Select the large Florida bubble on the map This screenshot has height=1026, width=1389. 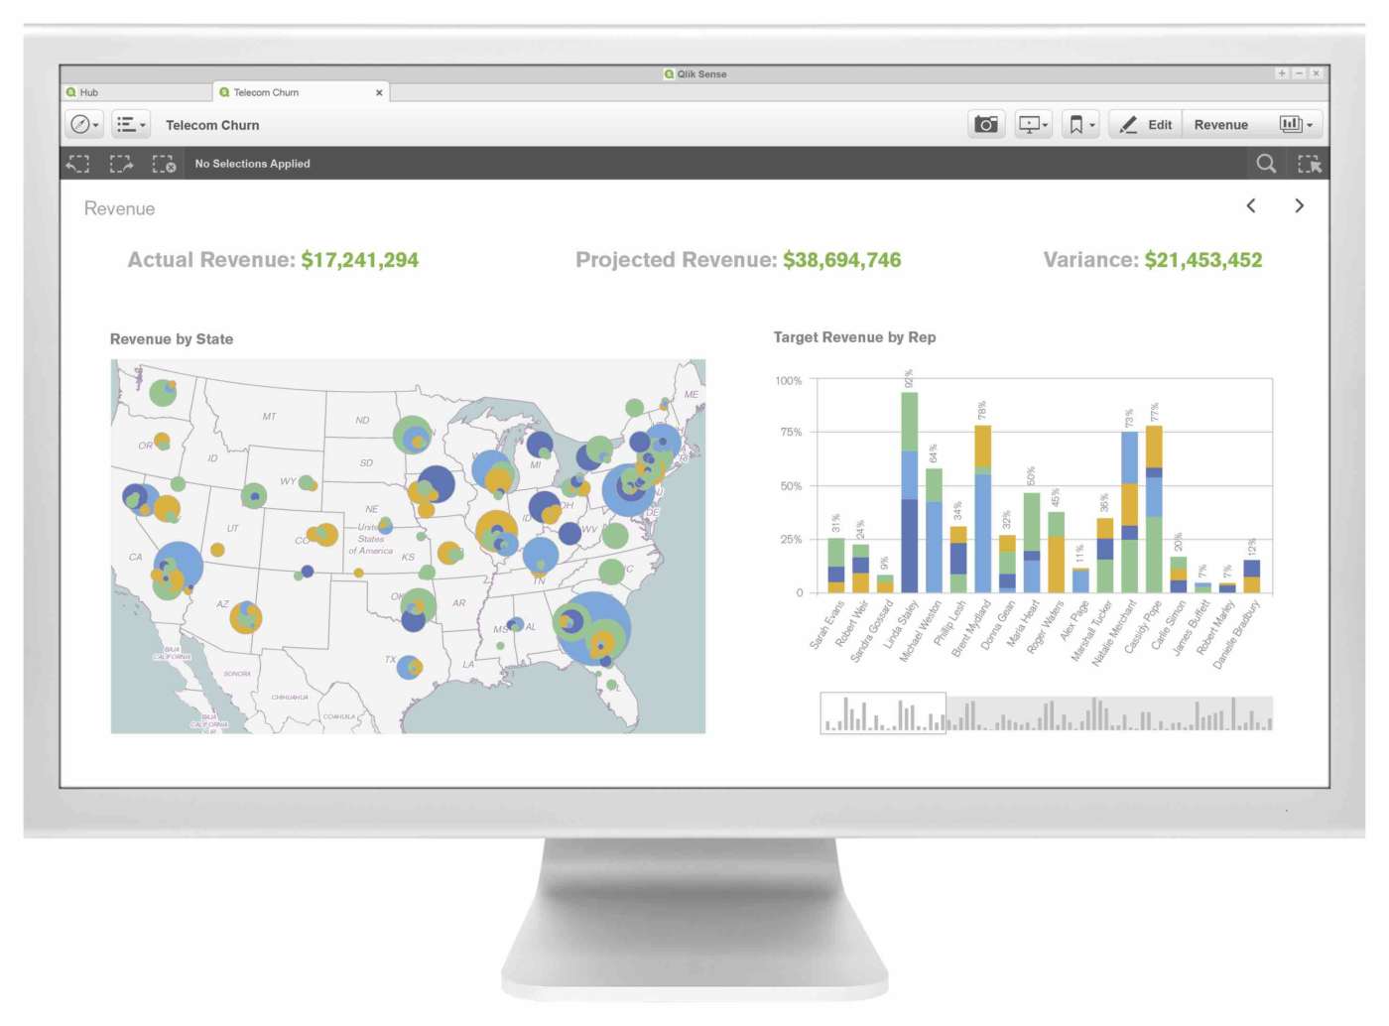[592, 628]
